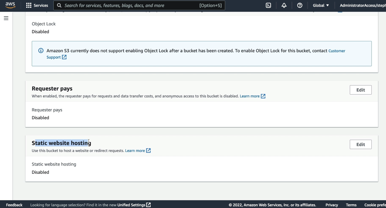
Task: Click Disabled value under Requester pays label
Action: pos(40,118)
